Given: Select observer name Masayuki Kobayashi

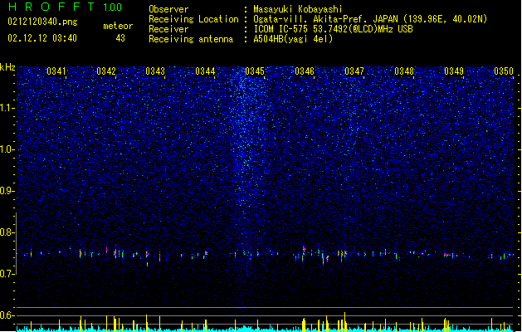Looking at the screenshot, I should tap(298, 9).
